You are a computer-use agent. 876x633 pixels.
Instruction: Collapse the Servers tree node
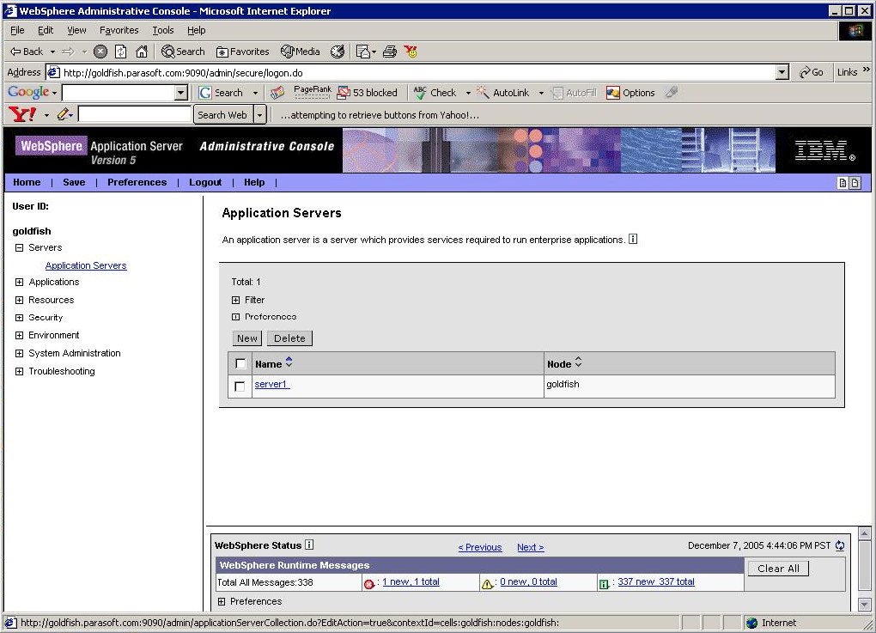(x=19, y=247)
